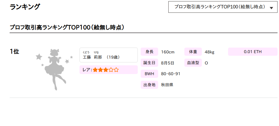Click the プロフ取引高ランキングTOP100 section heading

[x=67, y=28]
